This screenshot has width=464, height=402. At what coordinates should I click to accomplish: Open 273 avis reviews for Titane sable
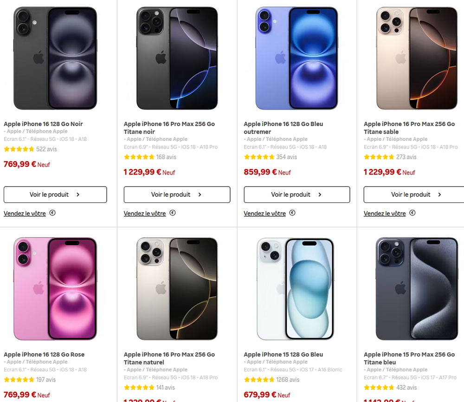(406, 157)
